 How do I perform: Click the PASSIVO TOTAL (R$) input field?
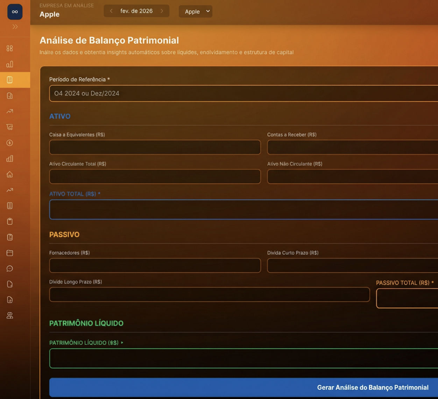(x=407, y=298)
